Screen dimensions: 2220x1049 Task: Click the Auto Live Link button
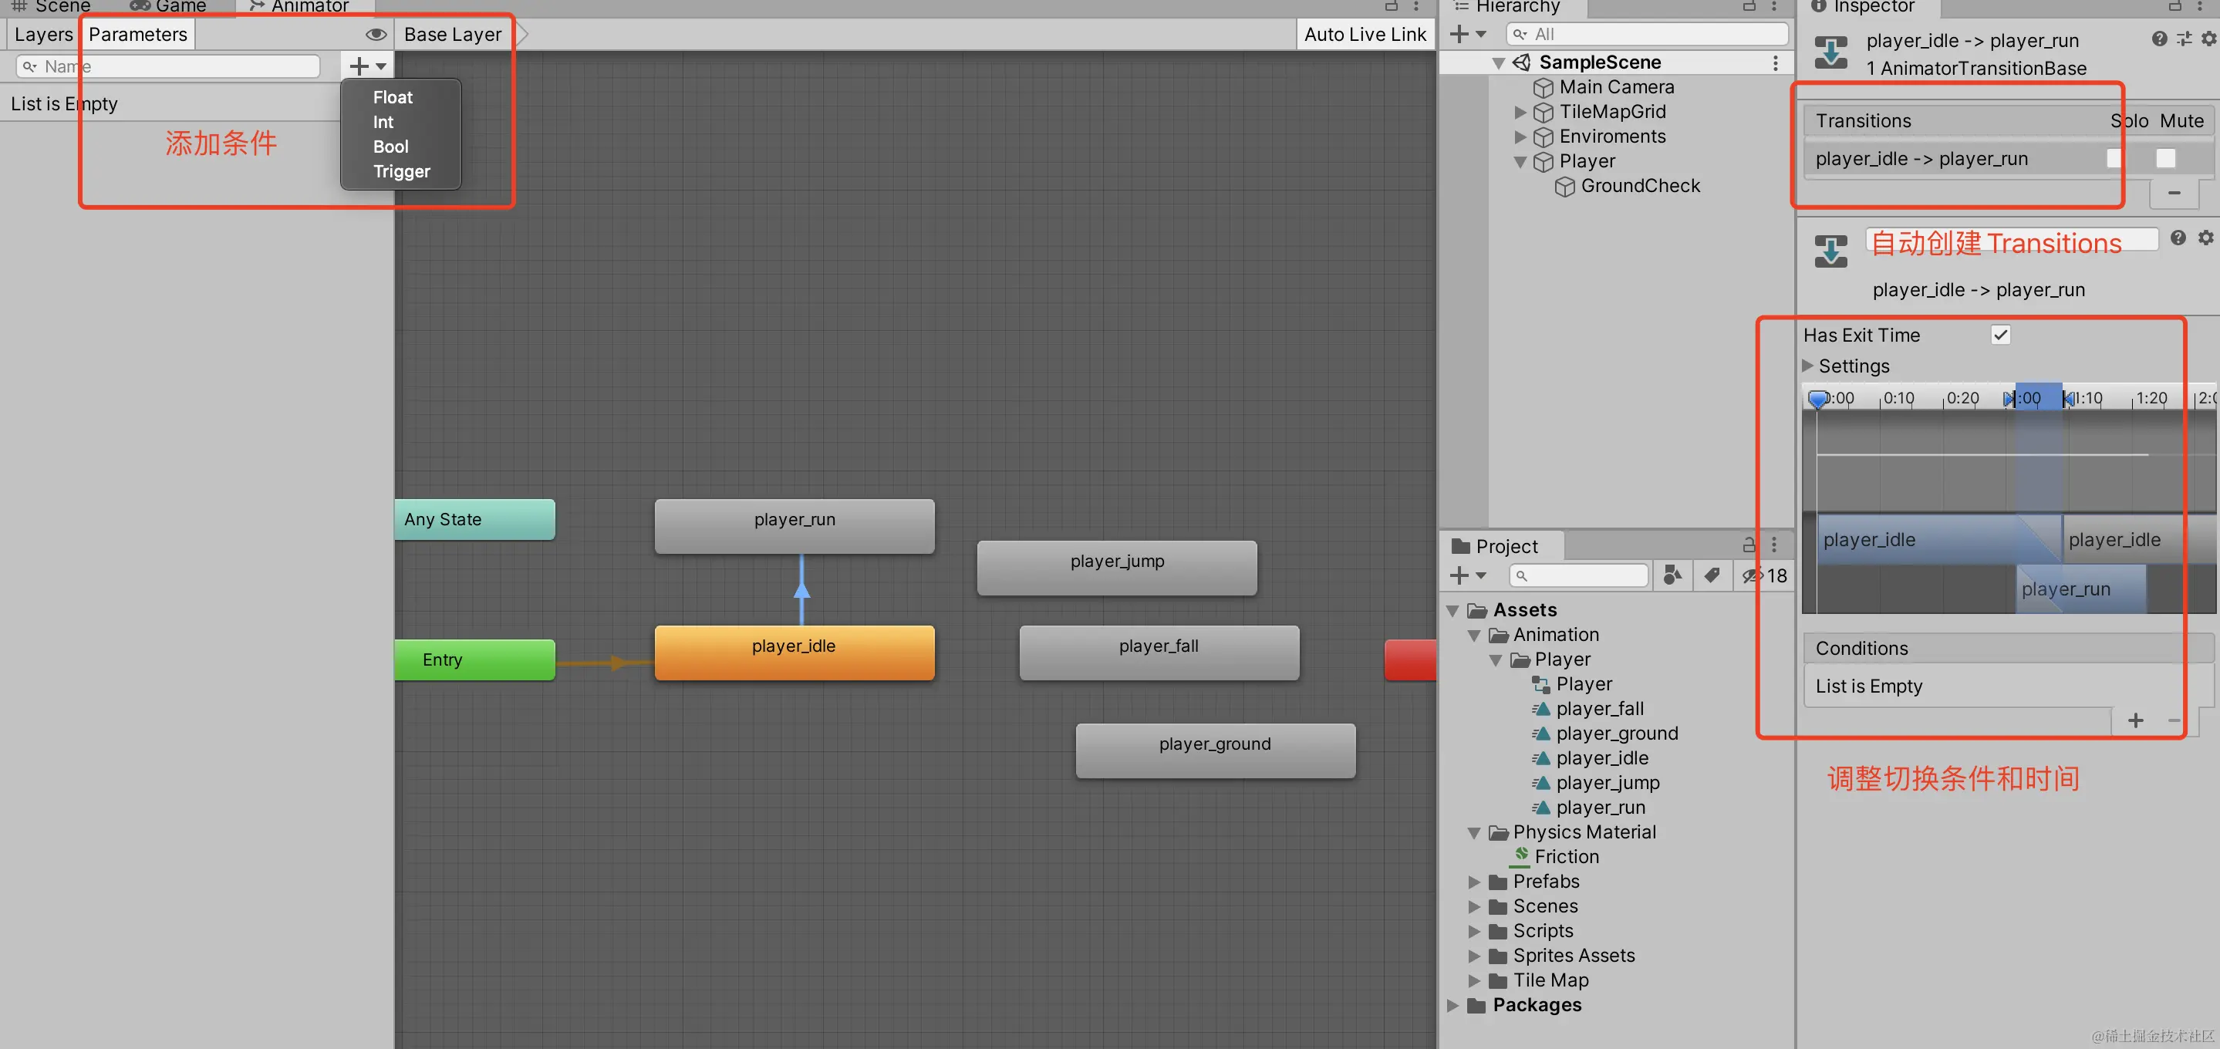click(1365, 35)
